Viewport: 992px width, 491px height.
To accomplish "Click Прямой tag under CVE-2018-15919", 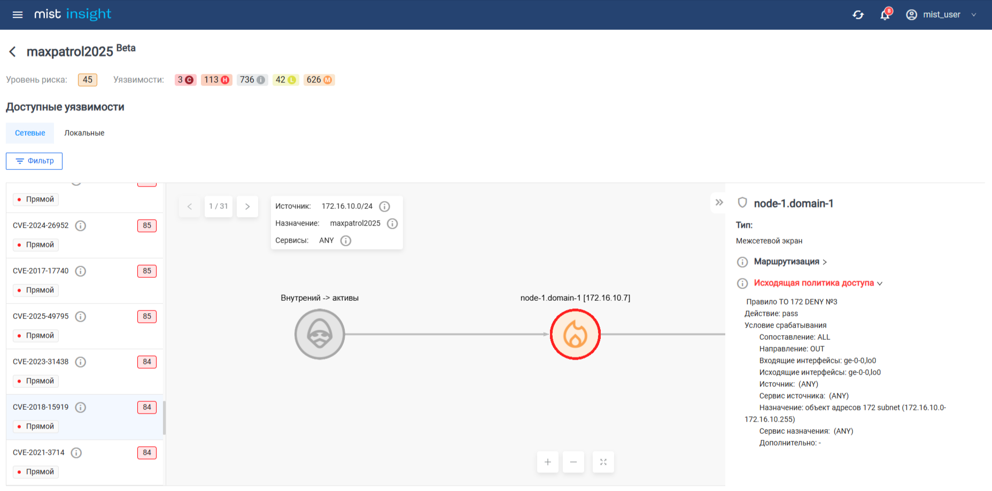I will (36, 426).
